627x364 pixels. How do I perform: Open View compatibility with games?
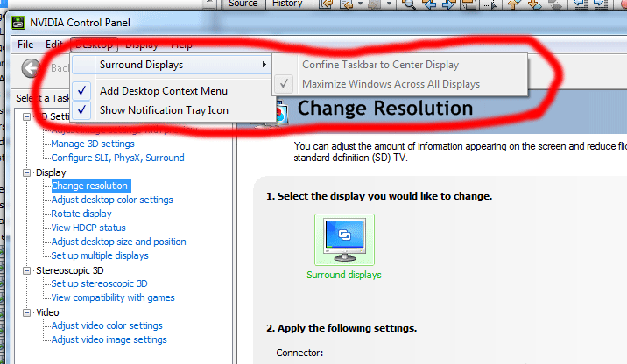click(x=113, y=297)
